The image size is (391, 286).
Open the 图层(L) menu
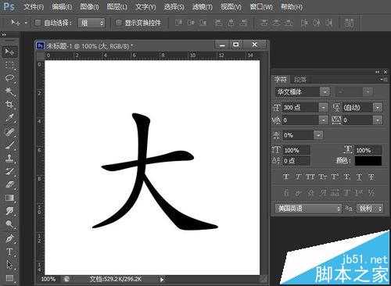pos(117,7)
